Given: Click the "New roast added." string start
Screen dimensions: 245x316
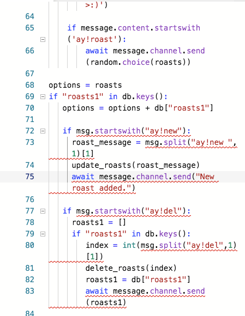Looking at the screenshot, I should 205,177.
